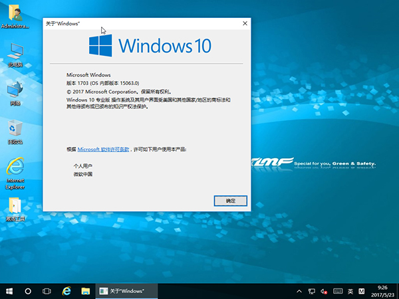Toggle the 英 input language indicator

pyautogui.click(x=350, y=291)
